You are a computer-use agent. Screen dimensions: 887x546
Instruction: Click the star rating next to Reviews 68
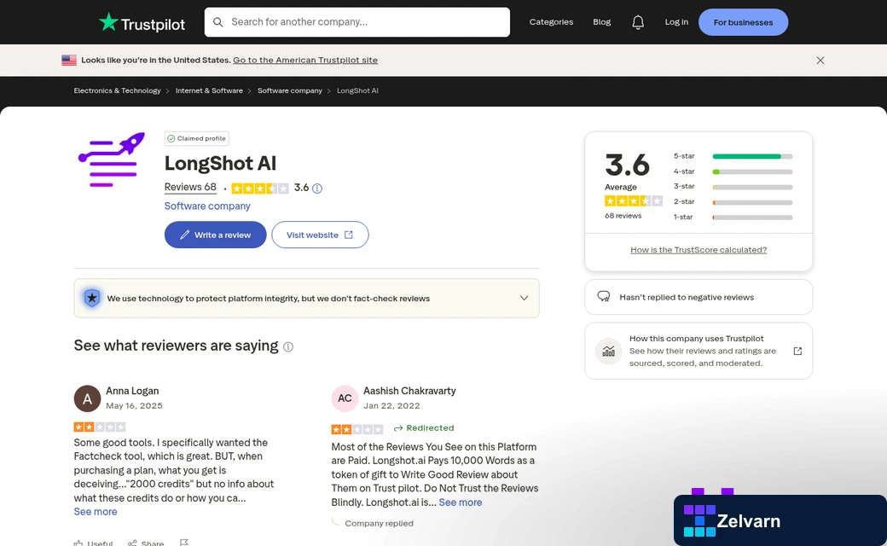[260, 189]
